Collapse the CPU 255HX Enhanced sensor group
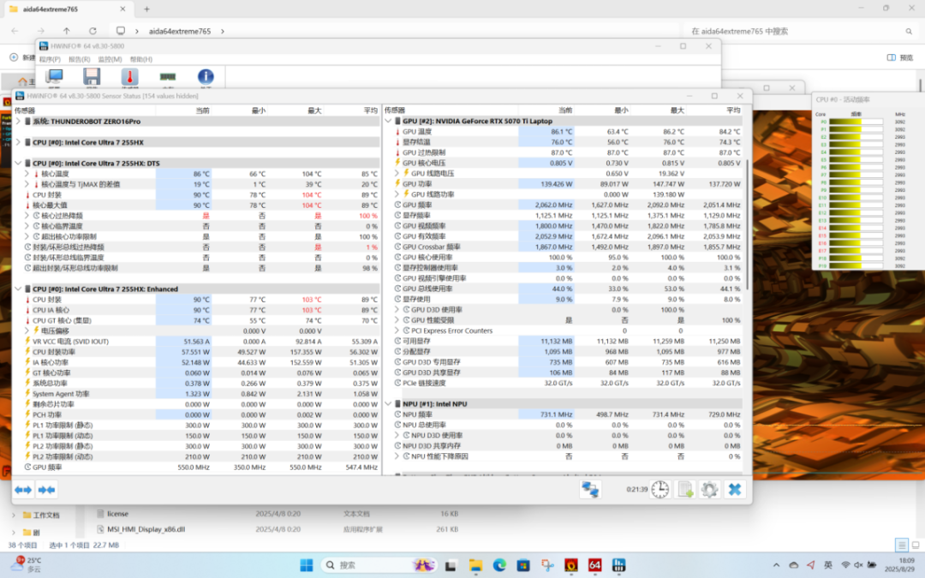Screen dimensions: 925x578 click(x=18, y=289)
